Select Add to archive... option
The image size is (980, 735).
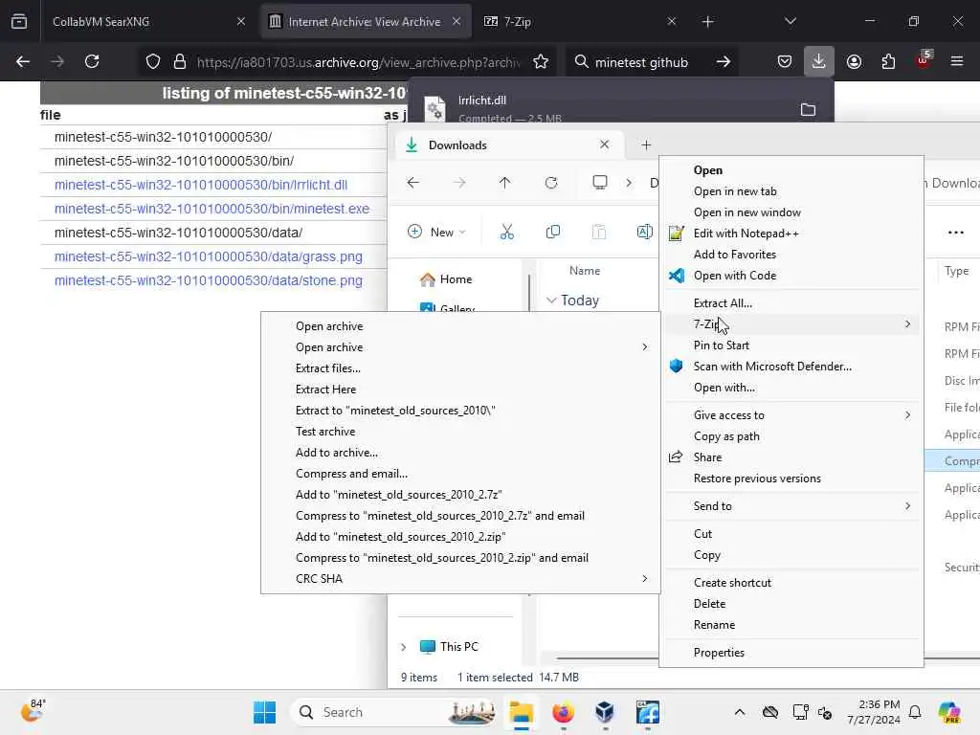(x=336, y=453)
